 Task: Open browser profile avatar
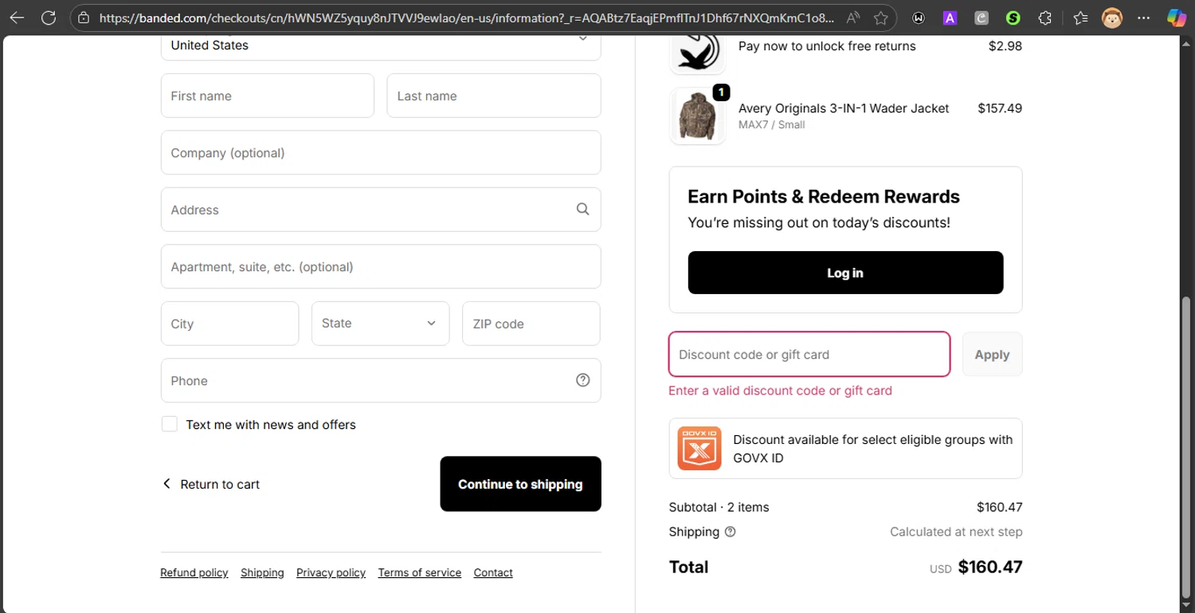(x=1112, y=18)
